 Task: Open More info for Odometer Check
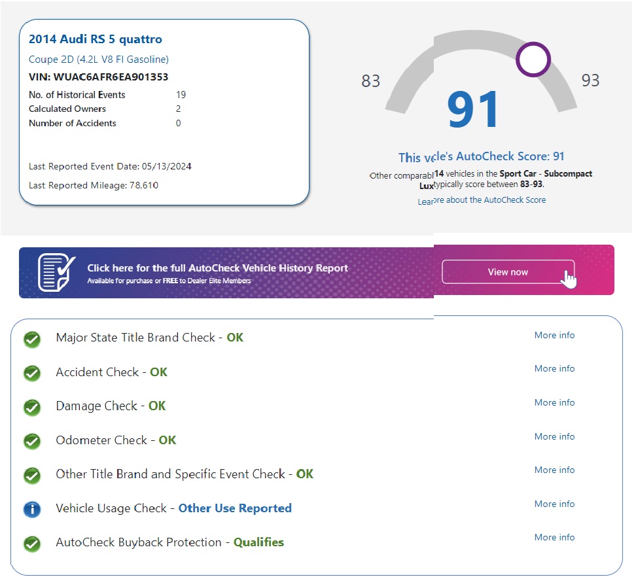click(554, 437)
